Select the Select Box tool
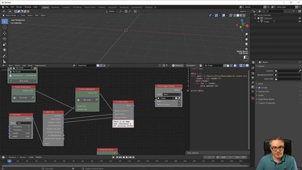Image resolution: width=302 pixels, height=170 pixels. click(5, 21)
